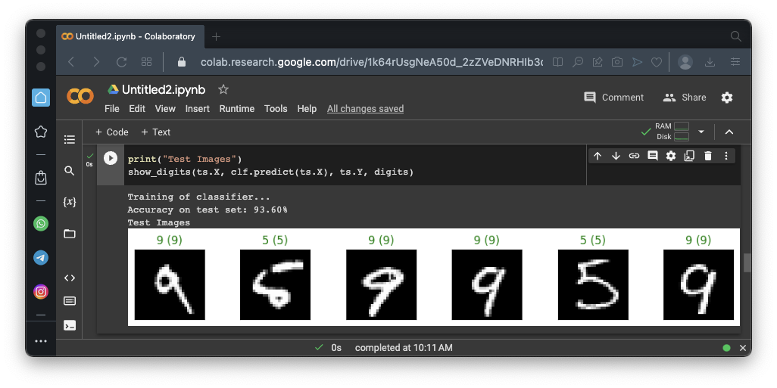Click the RAM Disk usage indicator
Screen dimensions: 777x388
pos(672,132)
